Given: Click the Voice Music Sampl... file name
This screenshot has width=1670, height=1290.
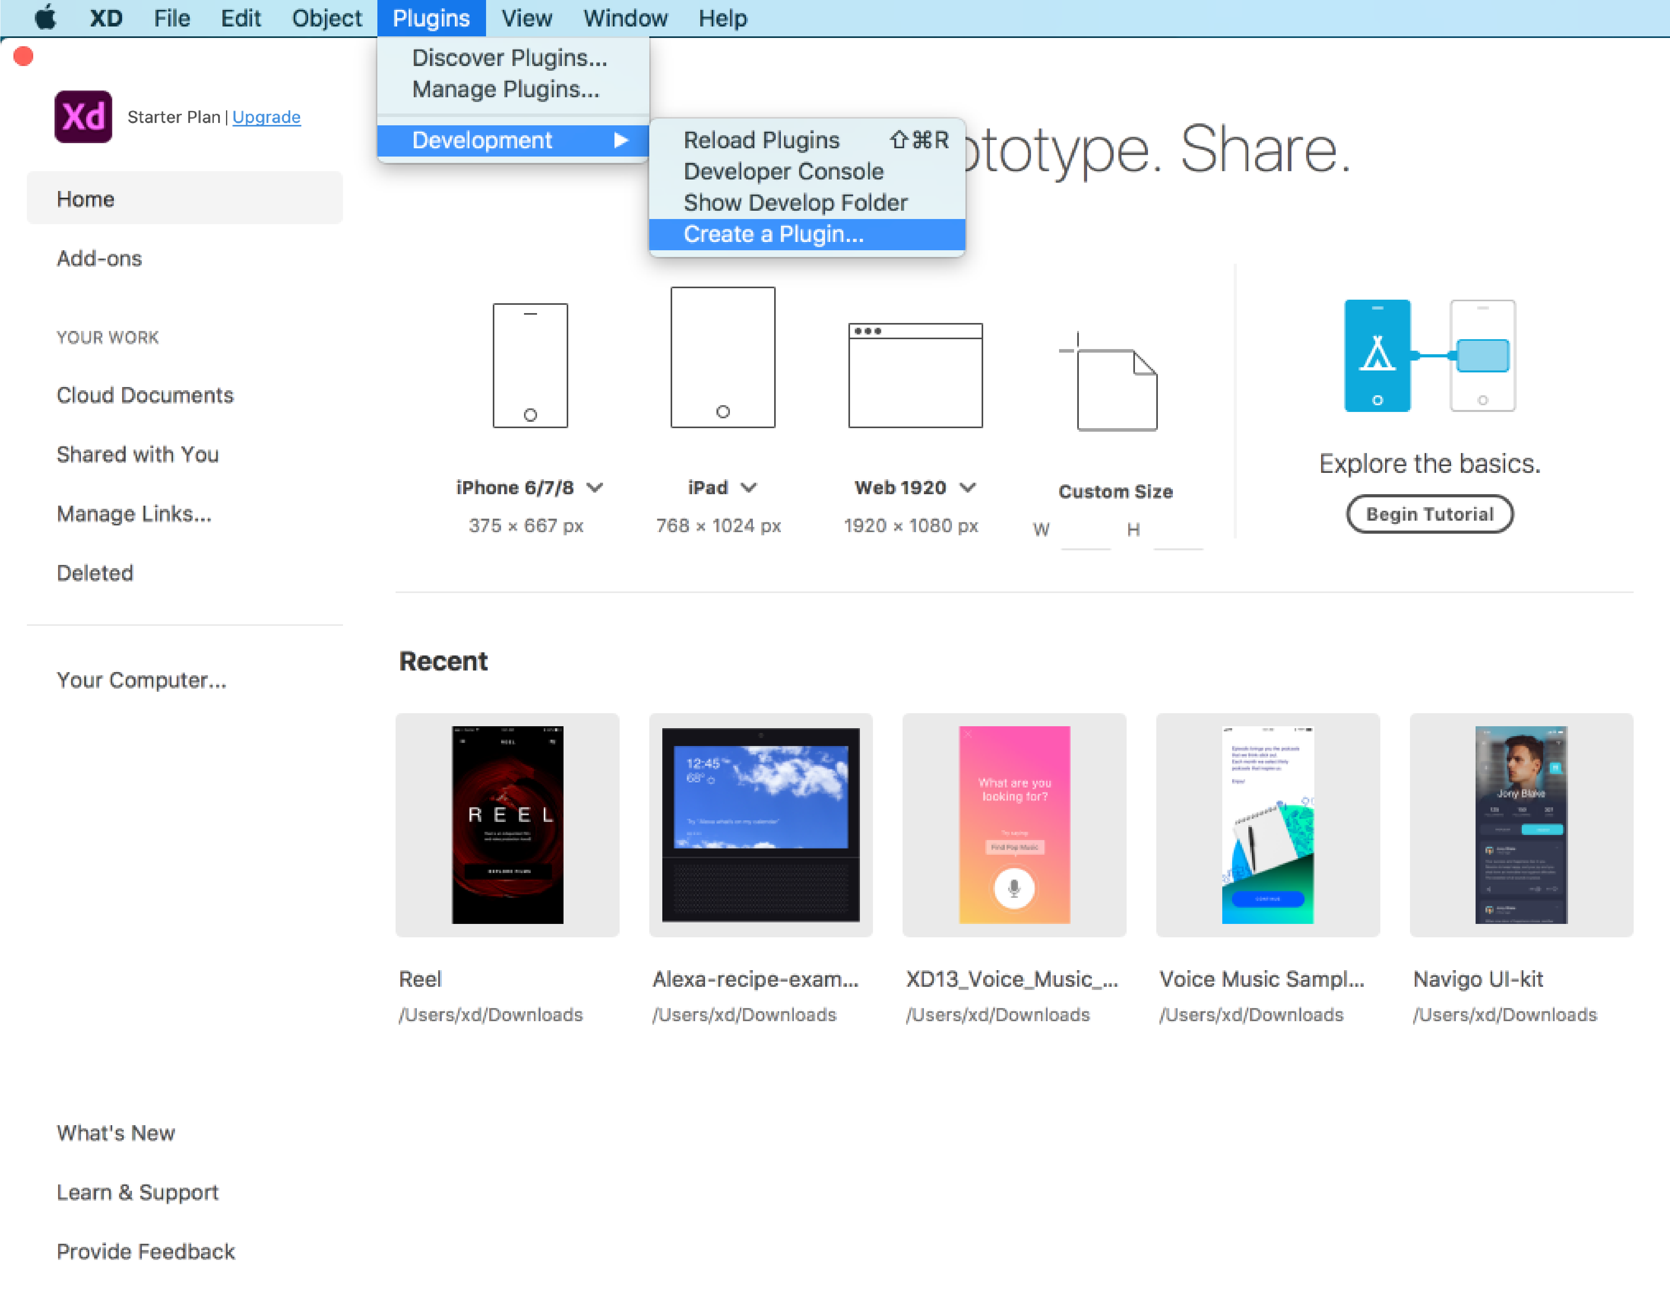Looking at the screenshot, I should 1262,979.
